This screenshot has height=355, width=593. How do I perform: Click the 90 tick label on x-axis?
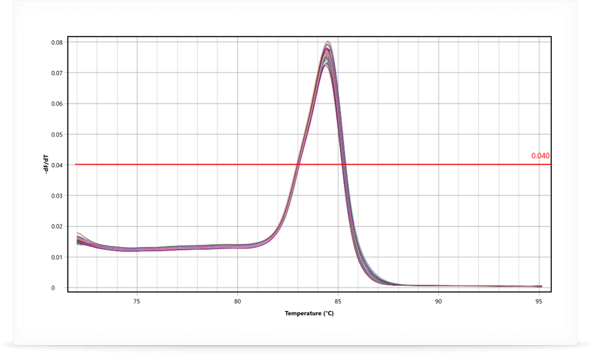438,302
